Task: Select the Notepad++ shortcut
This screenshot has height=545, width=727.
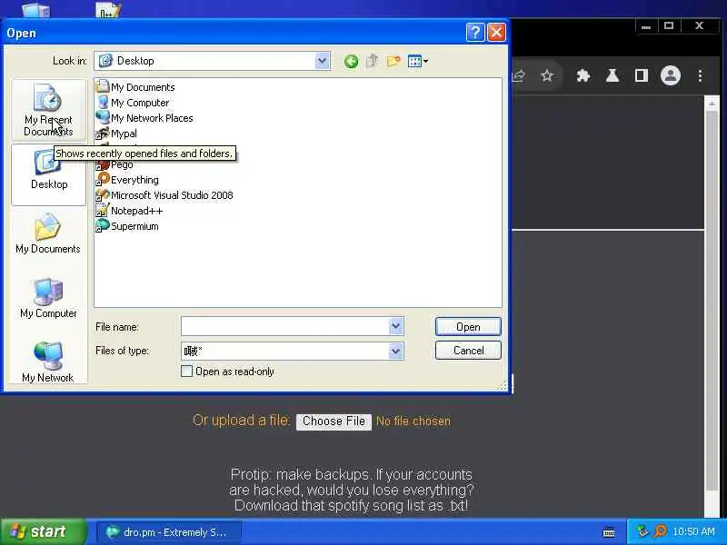Action: tap(129, 211)
